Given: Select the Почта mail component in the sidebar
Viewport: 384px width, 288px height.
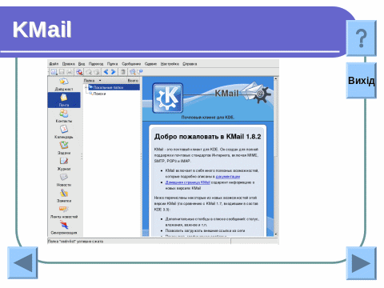Looking at the screenshot, I should click(64, 100).
